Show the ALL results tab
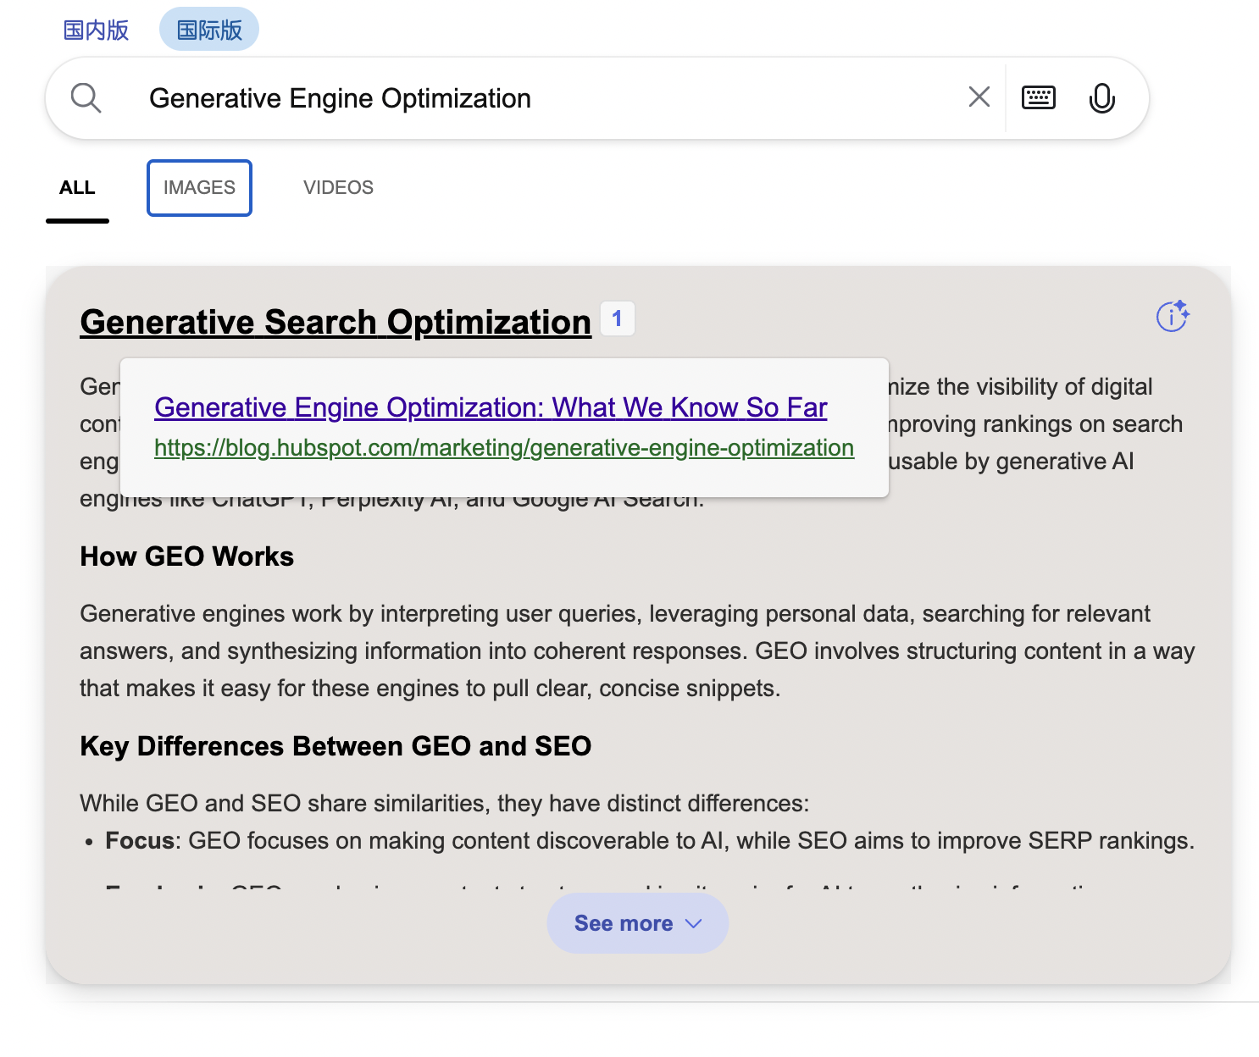This screenshot has width=1259, height=1057. click(x=77, y=188)
